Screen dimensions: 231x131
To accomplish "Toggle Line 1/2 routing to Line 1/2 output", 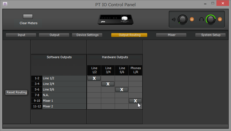I will [94, 78].
